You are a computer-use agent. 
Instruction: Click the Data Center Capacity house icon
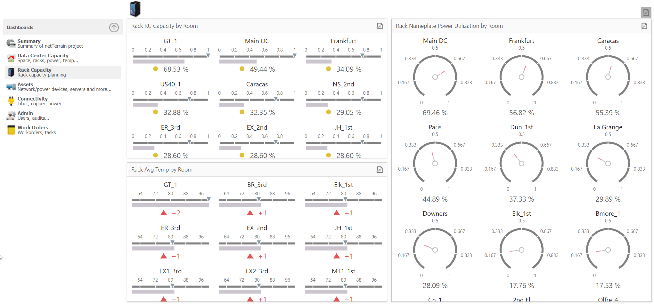click(x=11, y=58)
